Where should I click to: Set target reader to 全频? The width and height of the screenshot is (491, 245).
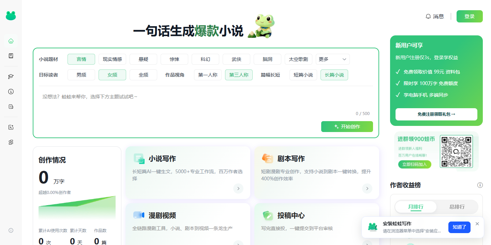pyautogui.click(x=143, y=75)
